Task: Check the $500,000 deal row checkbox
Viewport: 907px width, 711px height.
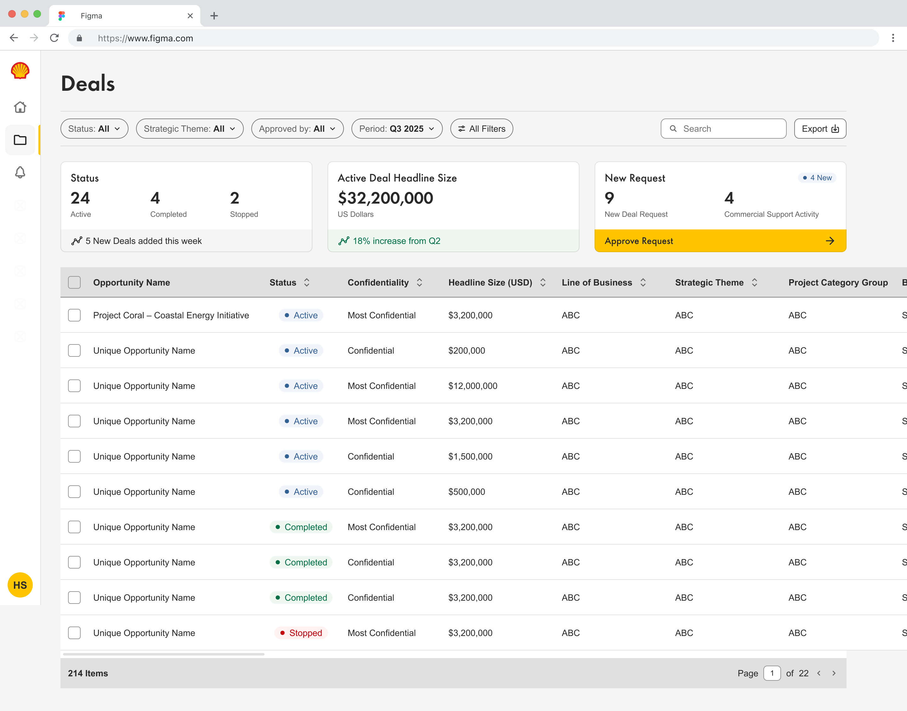Action: [74, 492]
